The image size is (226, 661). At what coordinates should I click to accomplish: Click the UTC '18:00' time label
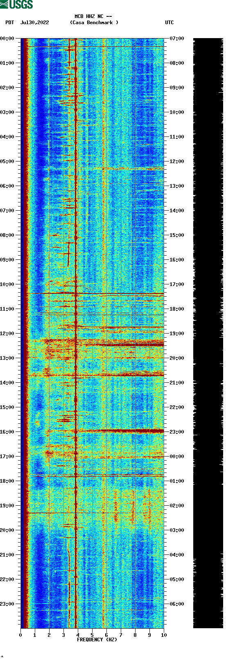tap(177, 309)
